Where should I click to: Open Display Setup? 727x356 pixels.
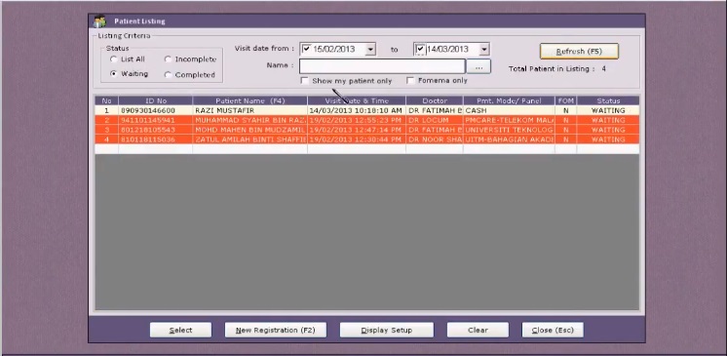click(387, 330)
